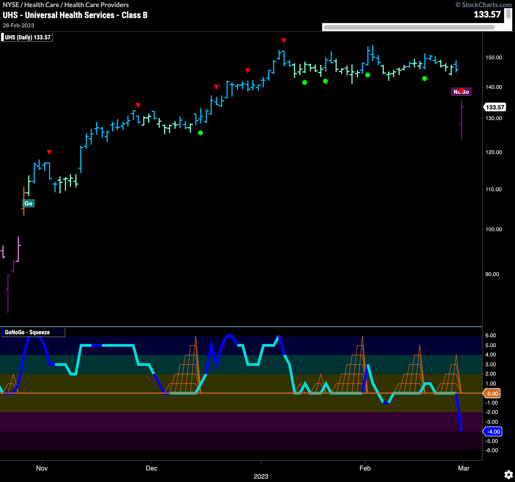Click the Nov label on time axis
This screenshot has width=515, height=482.
pyautogui.click(x=42, y=468)
